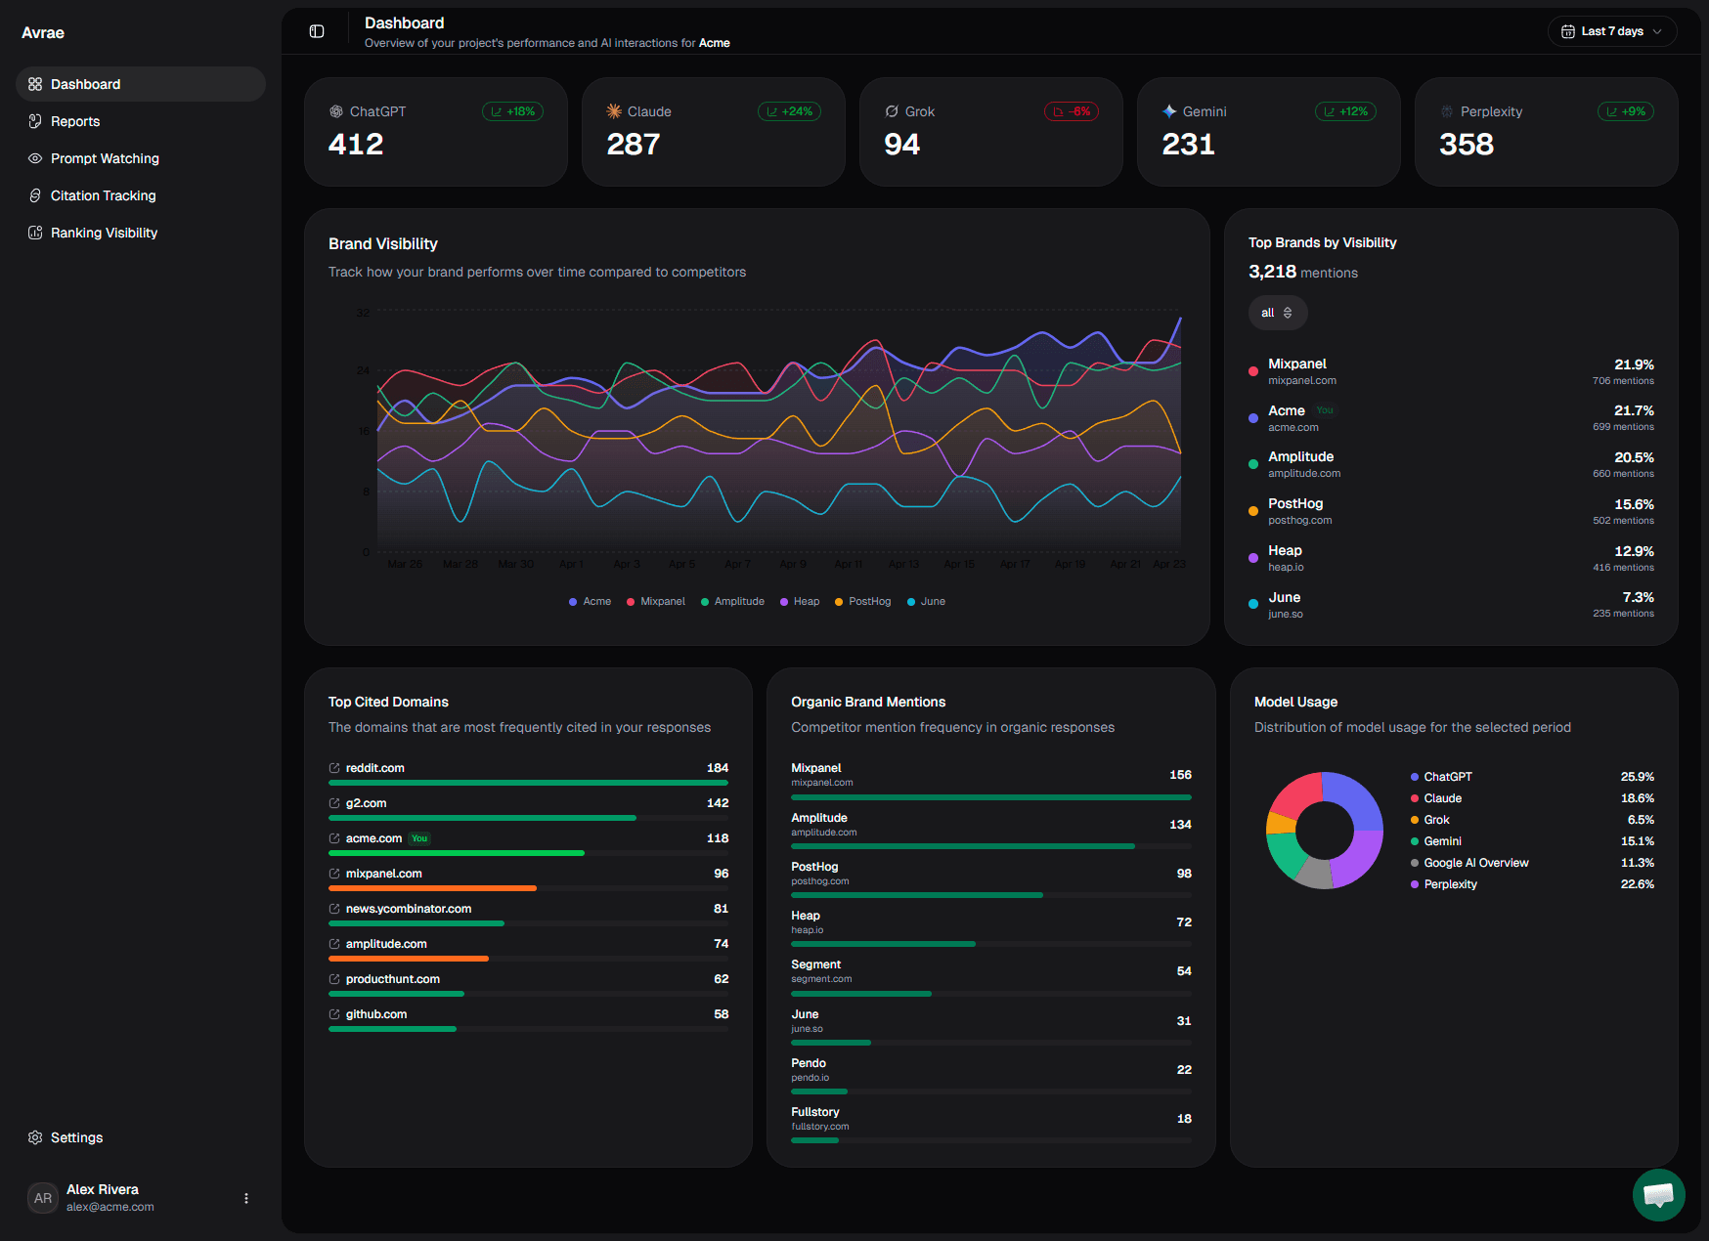Open the Last 7 days date range dropdown
1709x1241 pixels.
[1612, 31]
